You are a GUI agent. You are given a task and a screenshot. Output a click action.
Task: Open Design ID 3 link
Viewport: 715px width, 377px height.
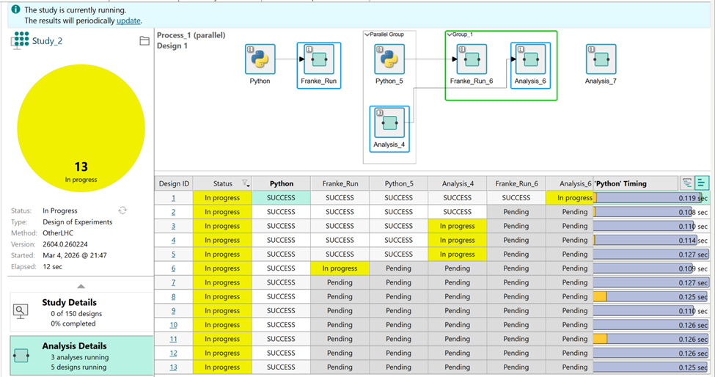(173, 226)
